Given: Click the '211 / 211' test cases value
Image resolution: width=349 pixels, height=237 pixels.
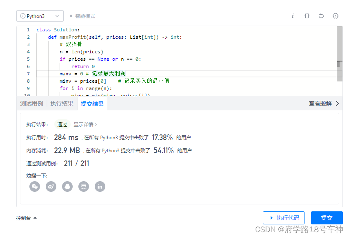Looking at the screenshot, I should (76, 164).
